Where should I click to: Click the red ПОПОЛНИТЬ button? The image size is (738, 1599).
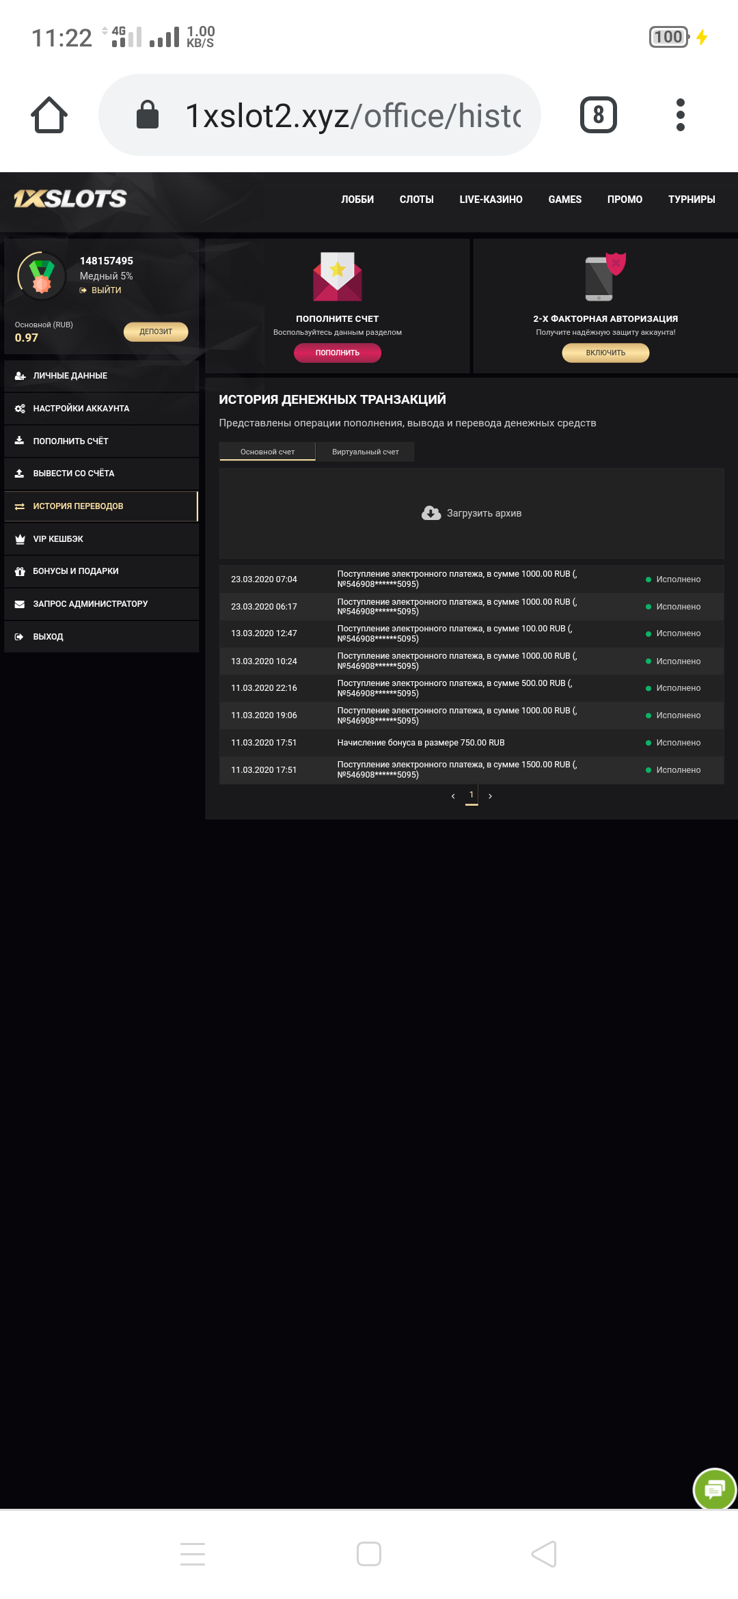[338, 353]
